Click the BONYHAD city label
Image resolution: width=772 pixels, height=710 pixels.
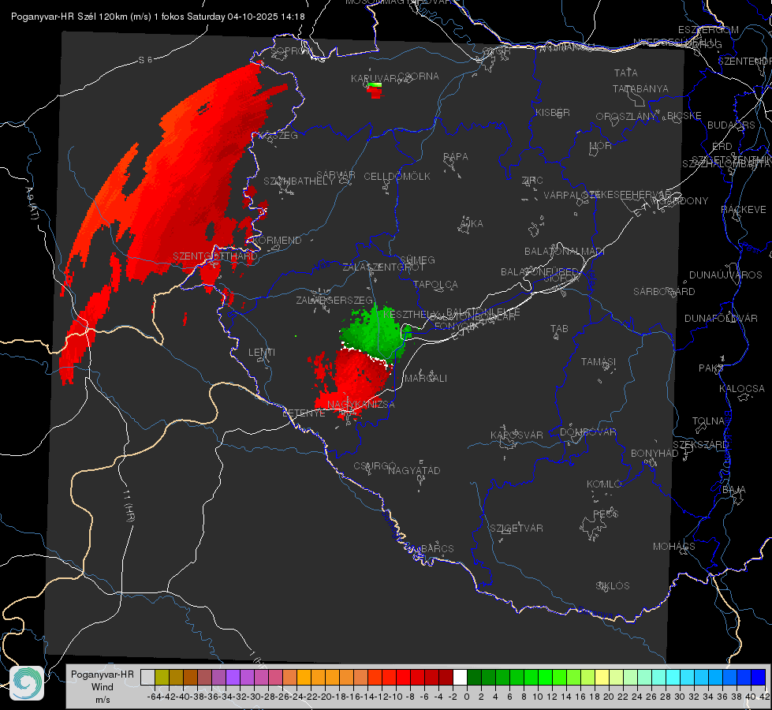click(655, 454)
